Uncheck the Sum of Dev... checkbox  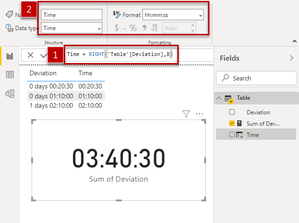point(232,123)
